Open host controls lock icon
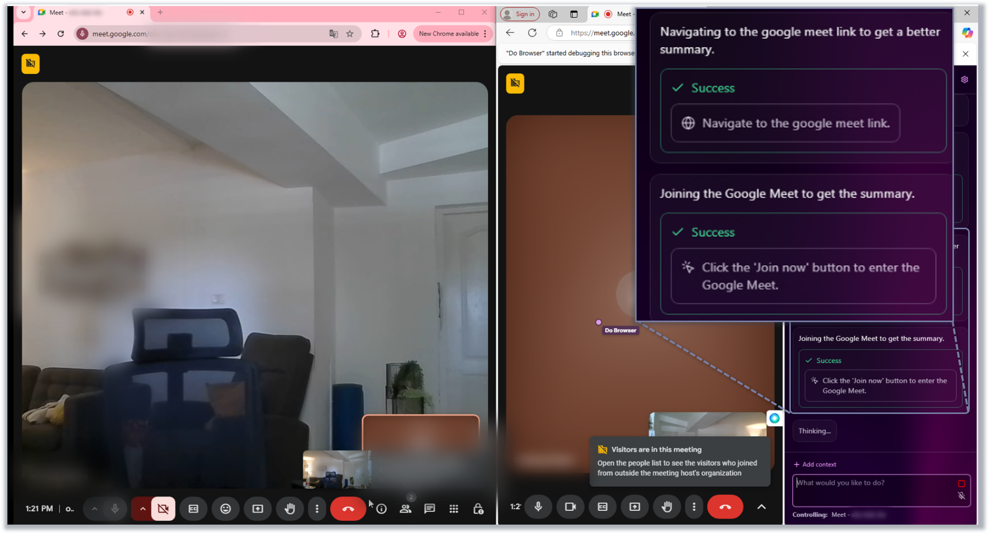 click(478, 508)
